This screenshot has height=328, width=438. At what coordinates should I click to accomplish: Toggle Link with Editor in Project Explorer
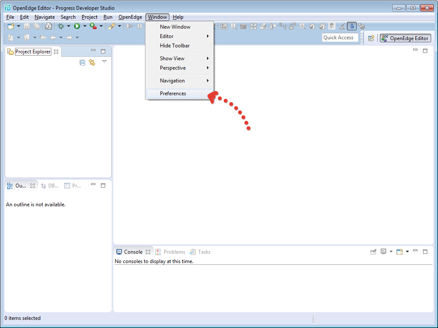click(92, 62)
